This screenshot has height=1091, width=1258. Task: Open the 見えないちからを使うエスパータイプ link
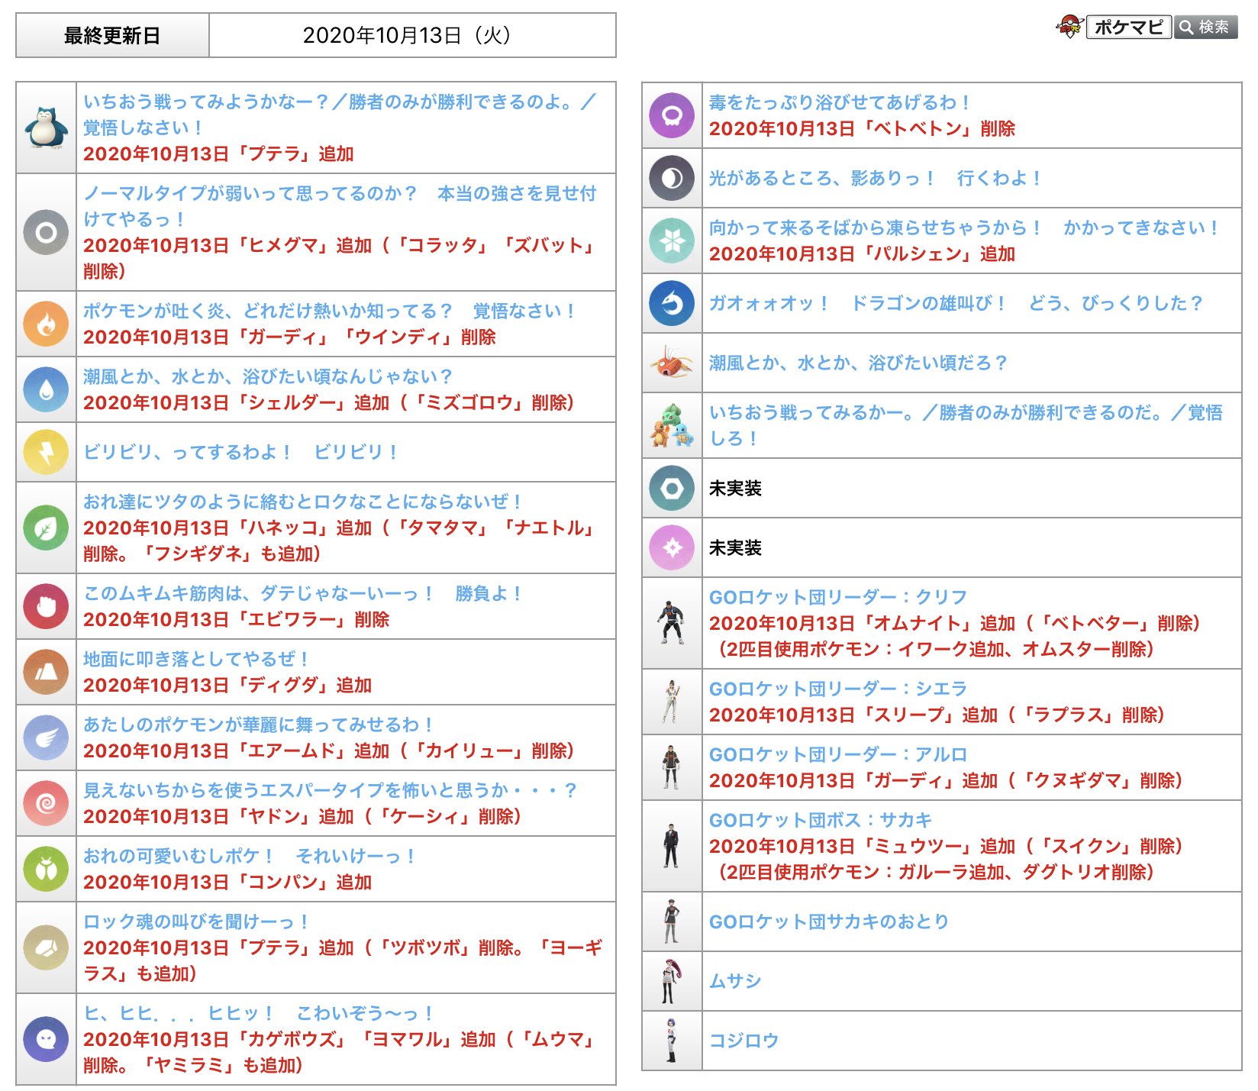pyautogui.click(x=330, y=790)
